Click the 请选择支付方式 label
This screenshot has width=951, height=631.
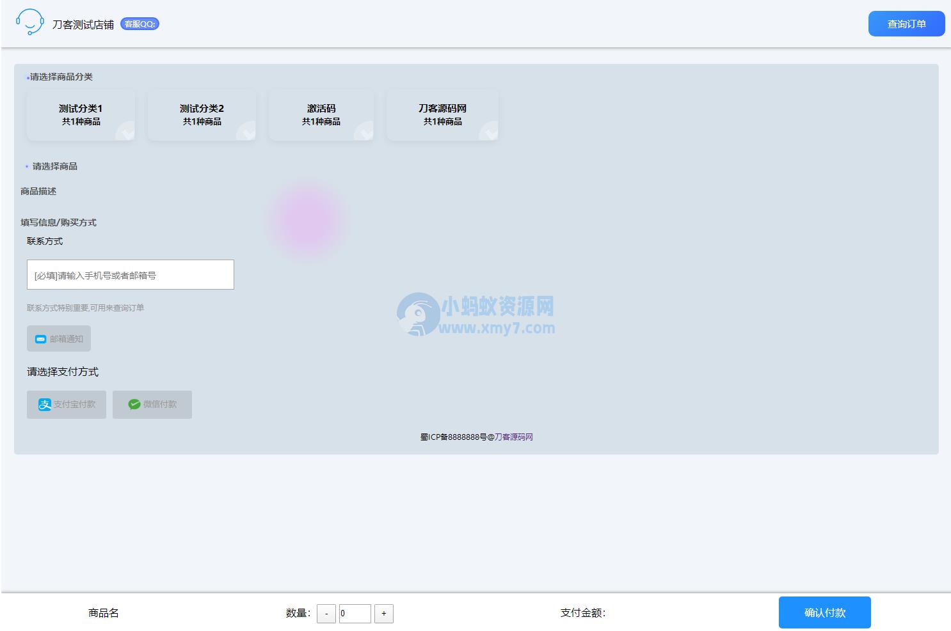click(63, 371)
